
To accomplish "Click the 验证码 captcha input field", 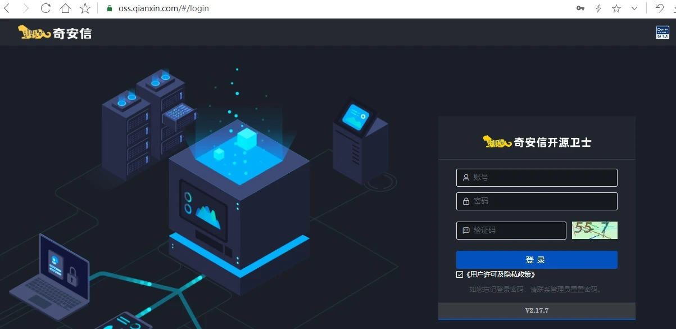I will pos(511,231).
